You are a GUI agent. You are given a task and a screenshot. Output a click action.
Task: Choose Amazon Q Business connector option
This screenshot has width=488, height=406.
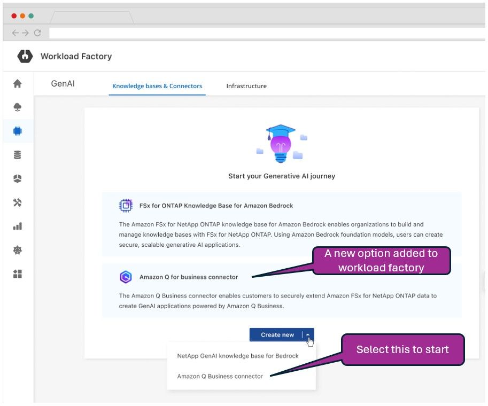[x=220, y=377]
